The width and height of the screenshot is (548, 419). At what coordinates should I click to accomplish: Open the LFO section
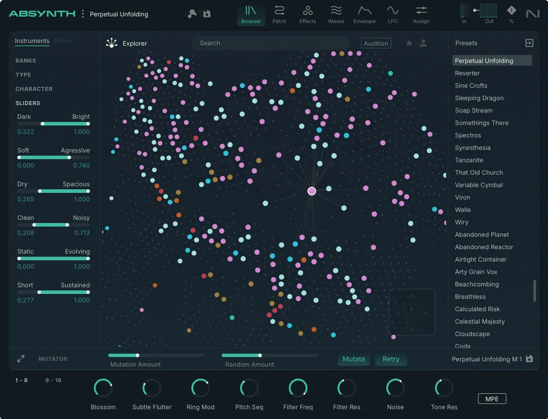[x=393, y=14]
